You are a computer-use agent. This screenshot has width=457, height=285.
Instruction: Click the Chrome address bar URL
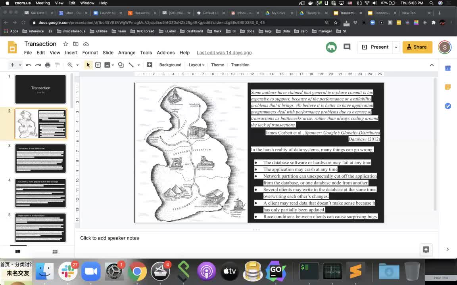point(152,23)
